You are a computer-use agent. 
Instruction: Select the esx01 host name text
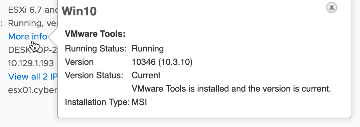[33, 90]
